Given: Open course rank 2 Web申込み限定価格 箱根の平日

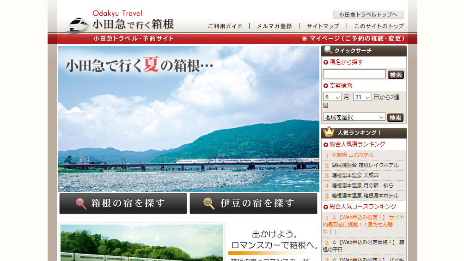Looking at the screenshot, I should pyautogui.click(x=363, y=246).
